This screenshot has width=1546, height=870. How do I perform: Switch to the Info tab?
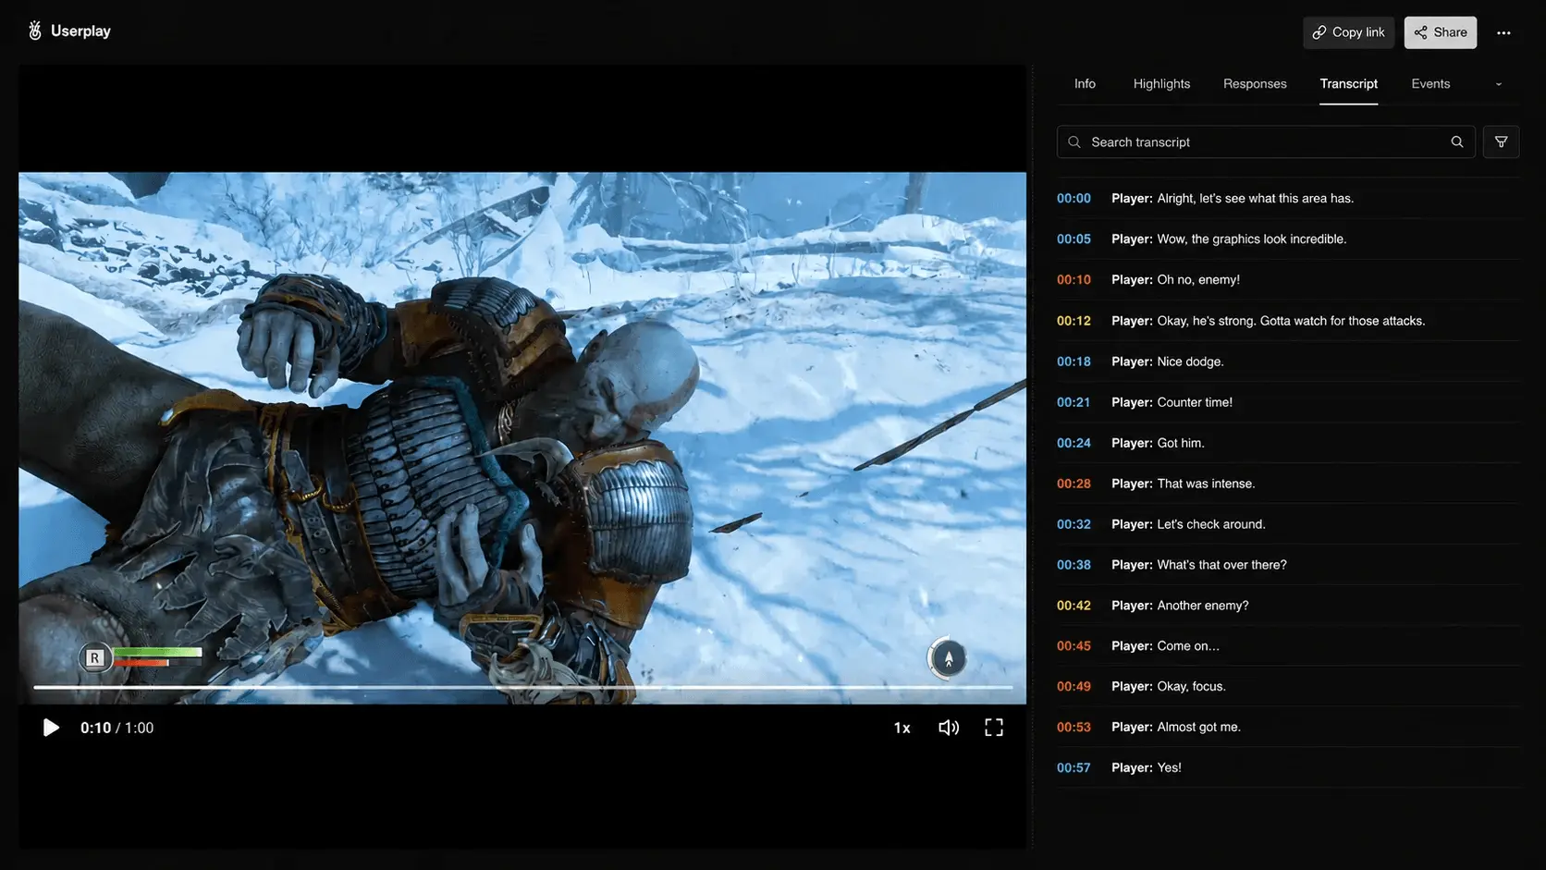click(x=1085, y=83)
